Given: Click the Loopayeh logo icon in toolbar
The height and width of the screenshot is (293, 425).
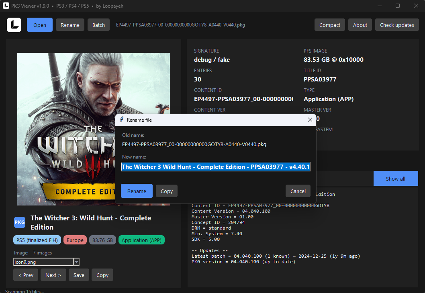Looking at the screenshot, I should click(x=14, y=25).
